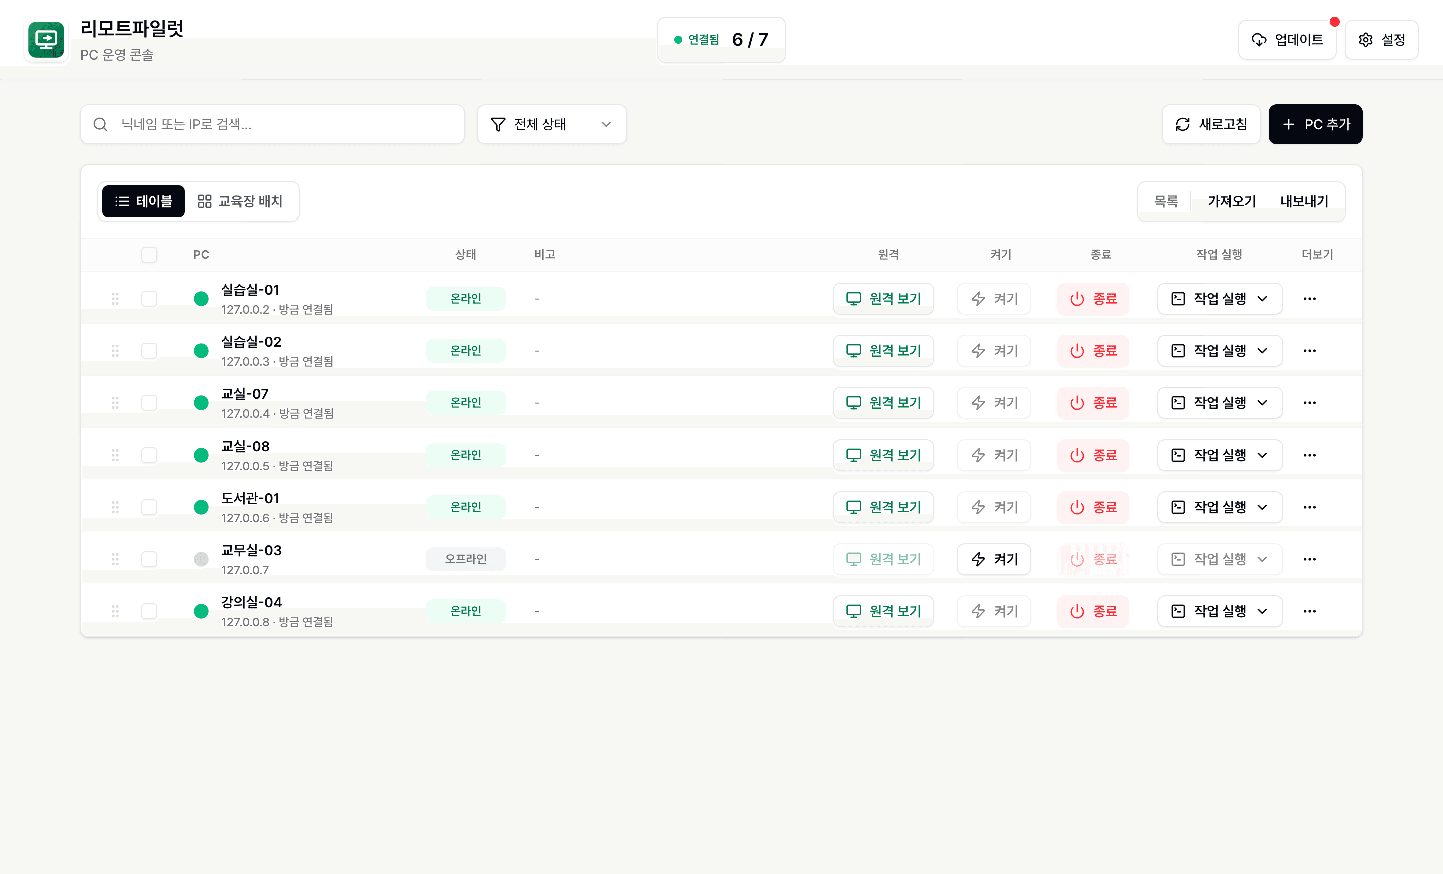Switch to the 교육장 배치 view tab
Image resolution: width=1443 pixels, height=874 pixels.
241,201
